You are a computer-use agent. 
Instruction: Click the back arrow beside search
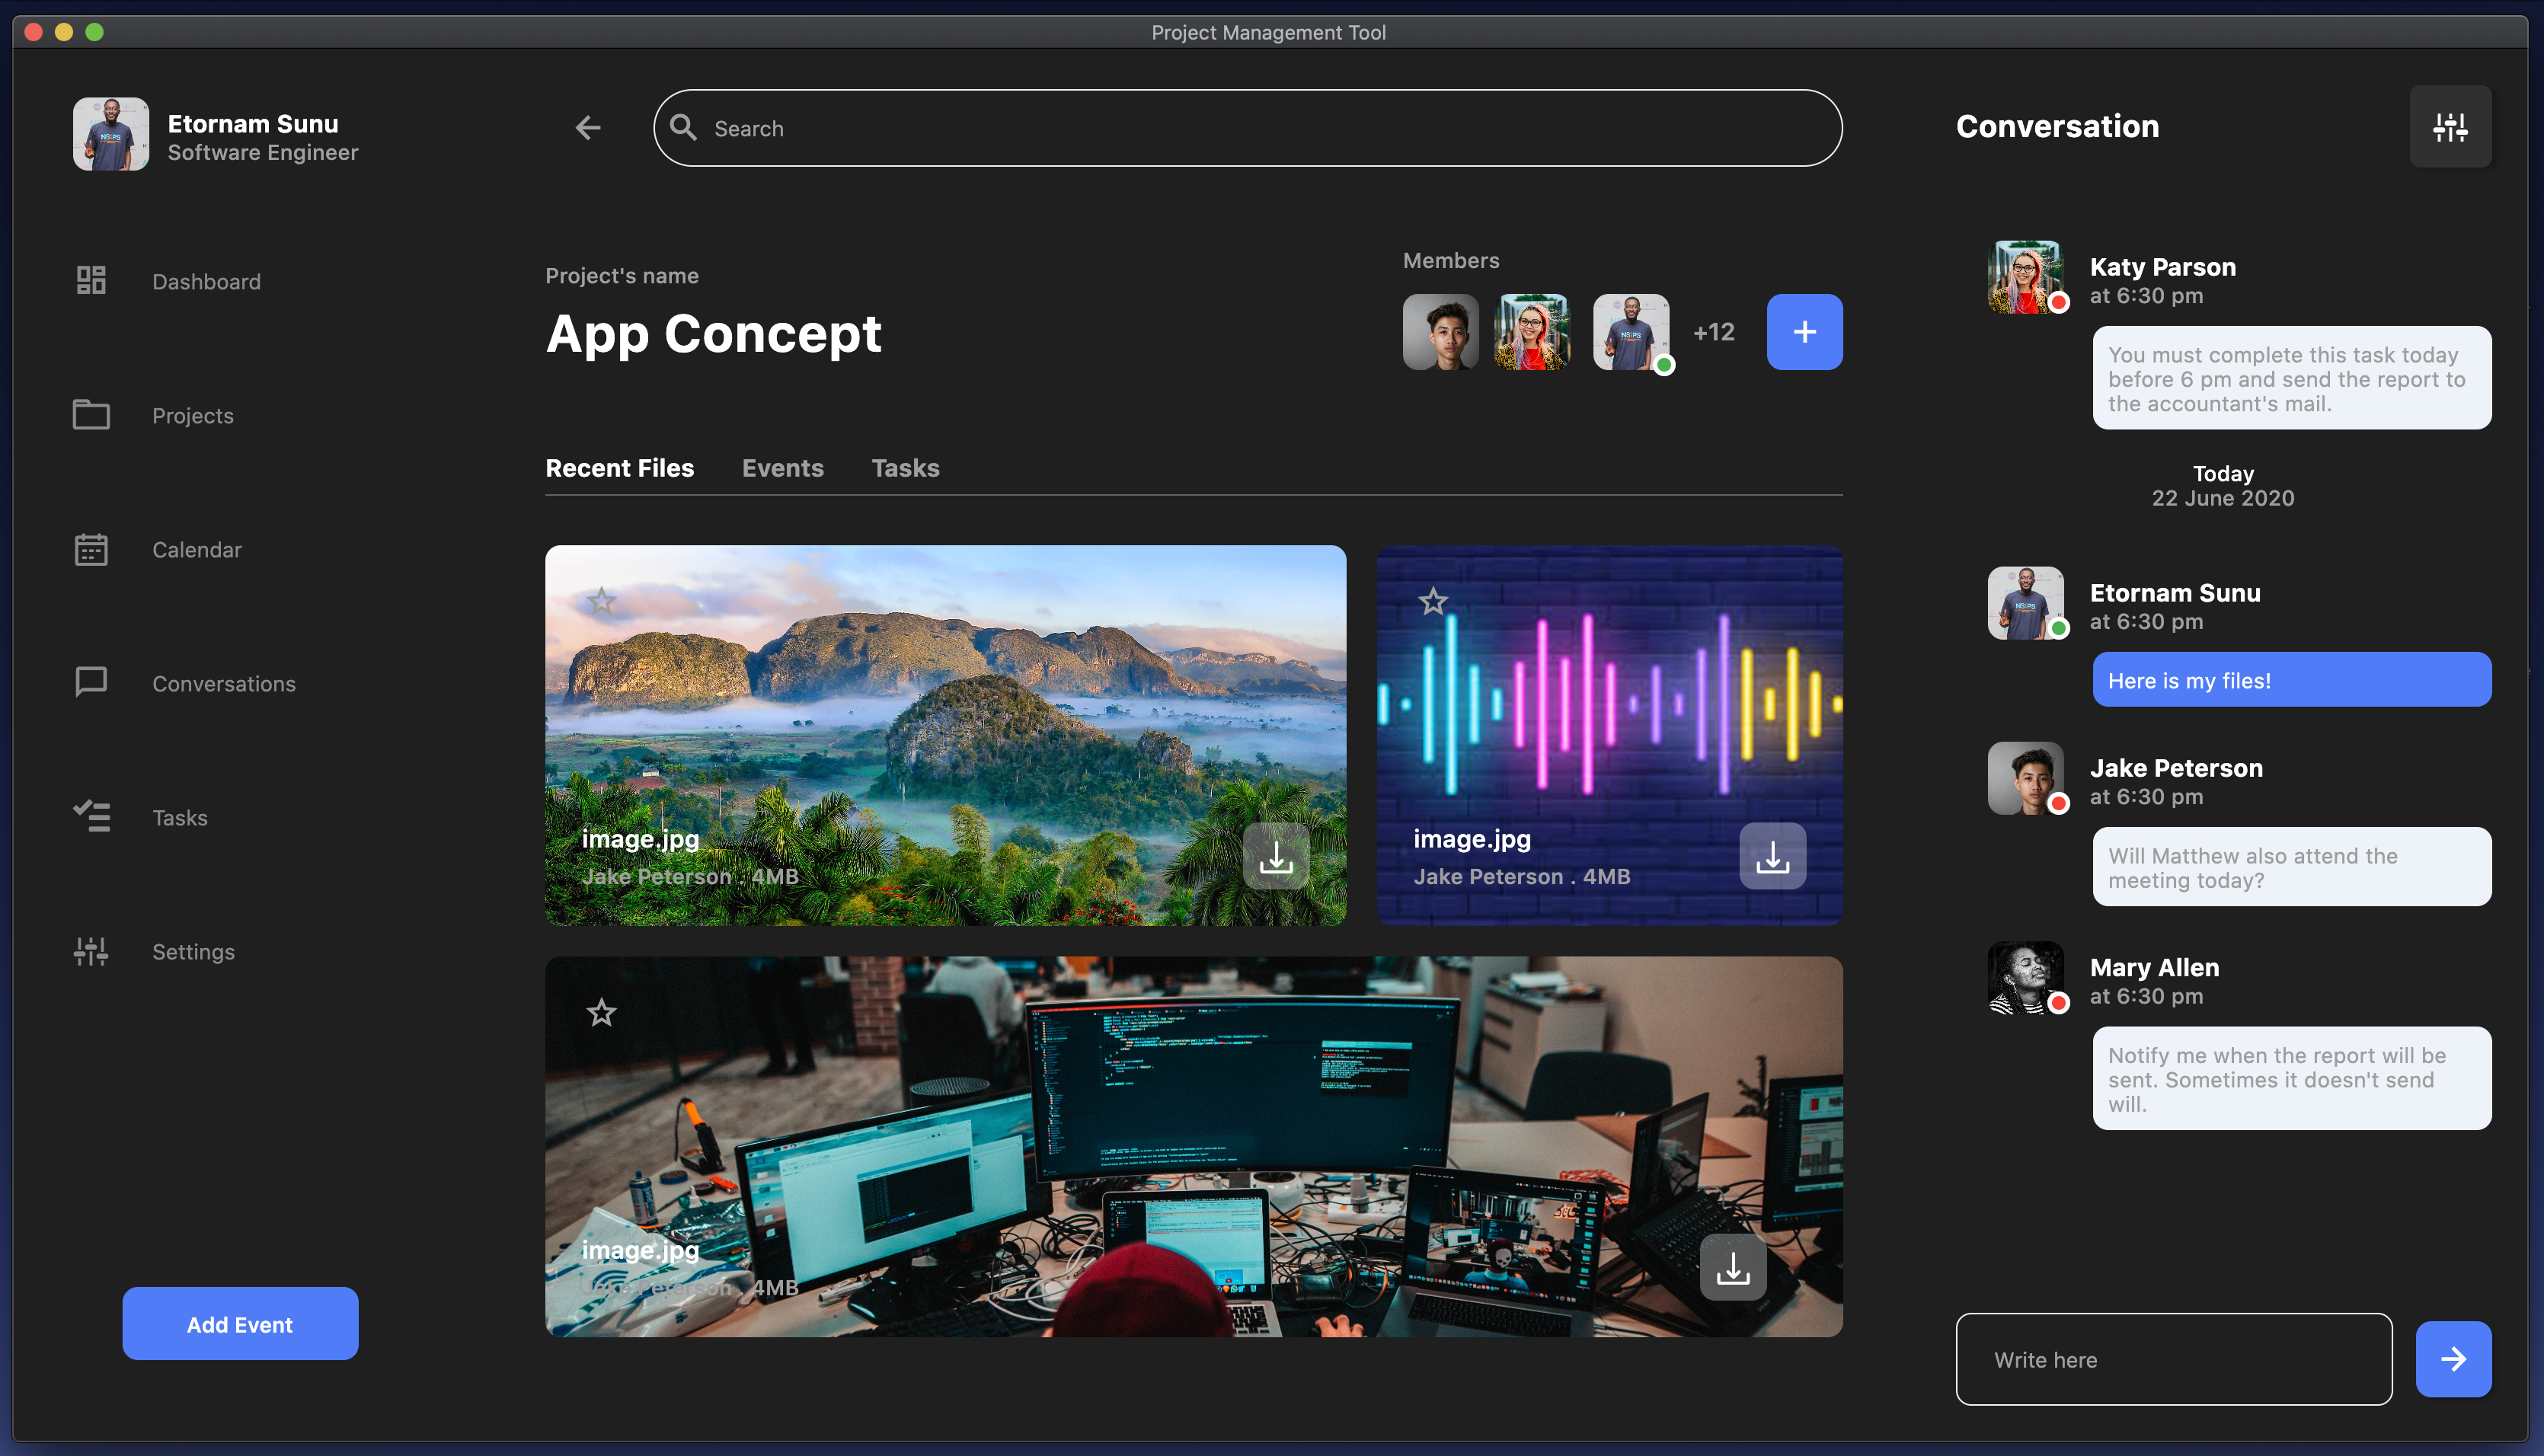(588, 128)
